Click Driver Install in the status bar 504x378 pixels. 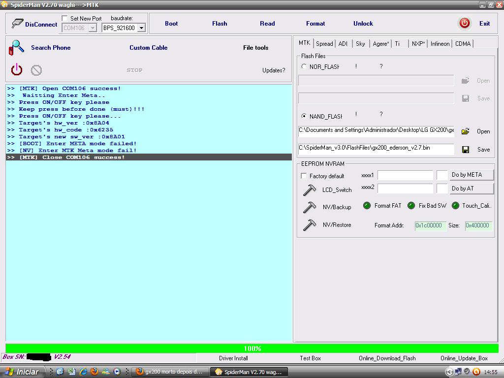click(233, 358)
